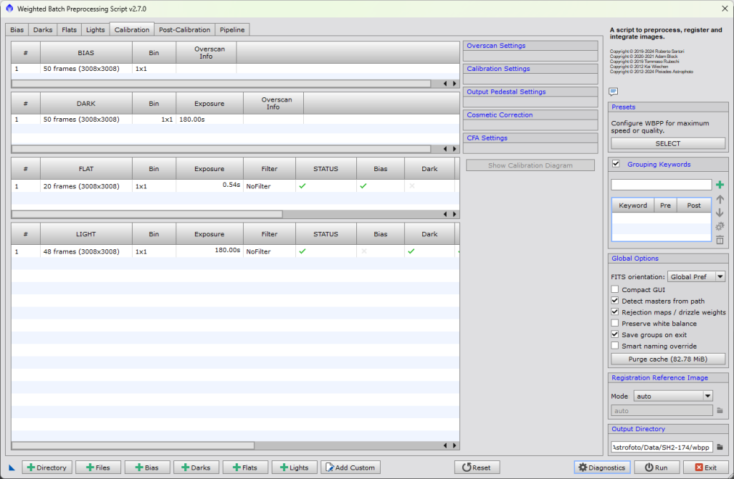Open the FITS orientation dropdown
The height and width of the screenshot is (479, 734).
696,276
